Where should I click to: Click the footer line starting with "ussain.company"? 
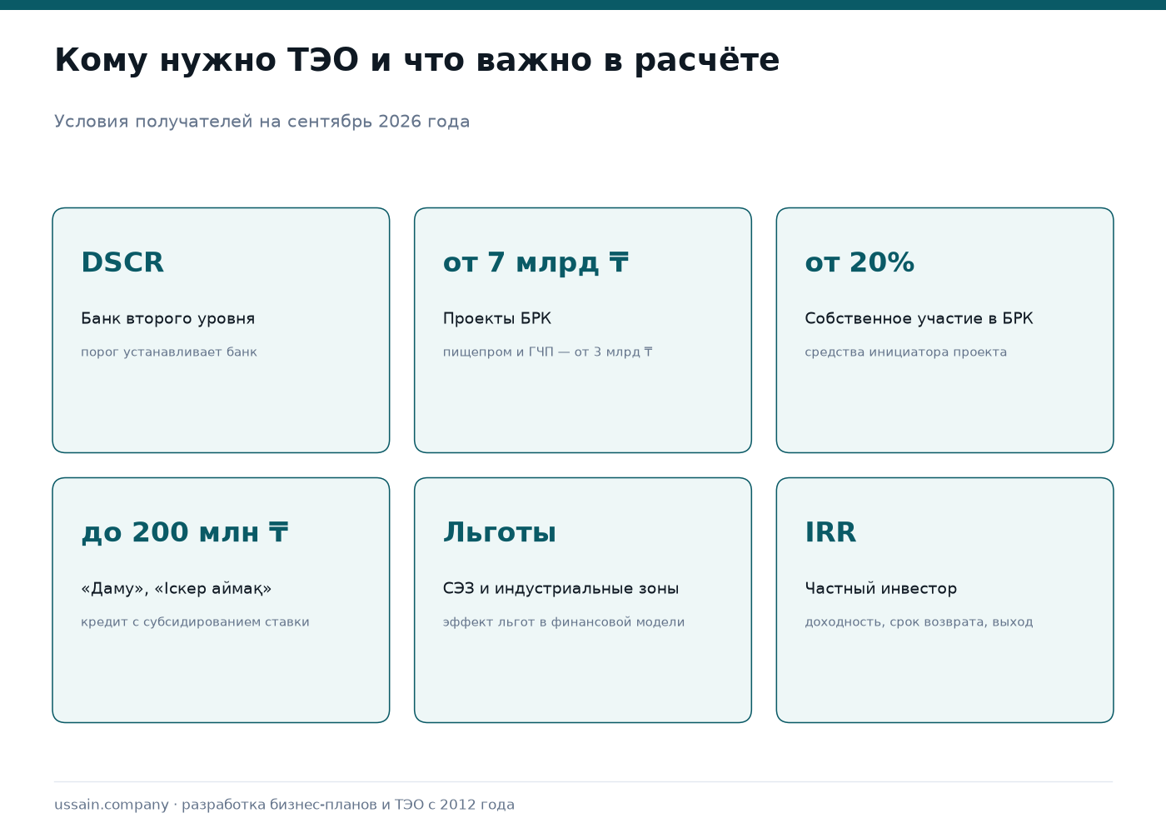pos(284,805)
